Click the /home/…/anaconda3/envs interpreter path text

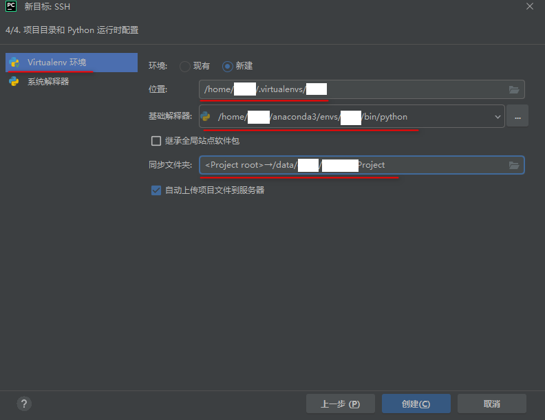(x=312, y=117)
